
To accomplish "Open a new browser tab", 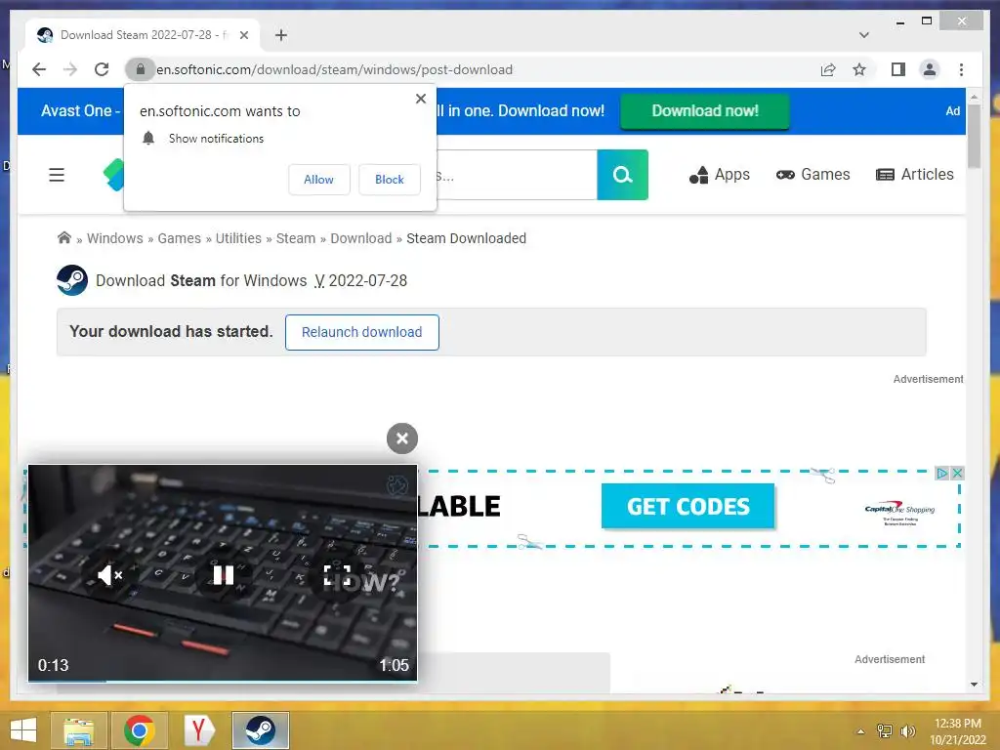I will [x=281, y=35].
